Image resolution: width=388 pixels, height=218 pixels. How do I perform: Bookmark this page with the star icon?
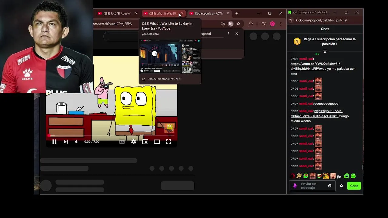tap(238, 24)
